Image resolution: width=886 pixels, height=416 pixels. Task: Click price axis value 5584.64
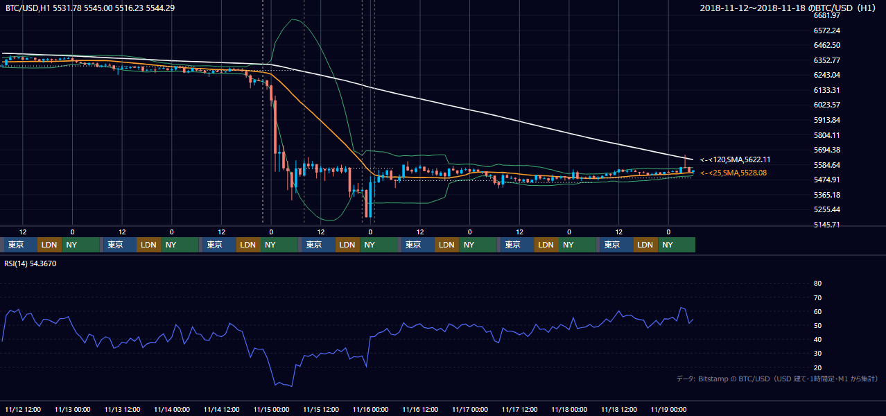pos(827,165)
